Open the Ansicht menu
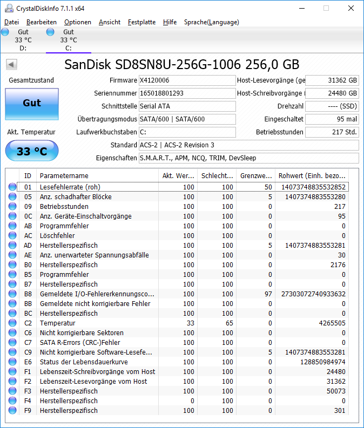 click(x=110, y=22)
